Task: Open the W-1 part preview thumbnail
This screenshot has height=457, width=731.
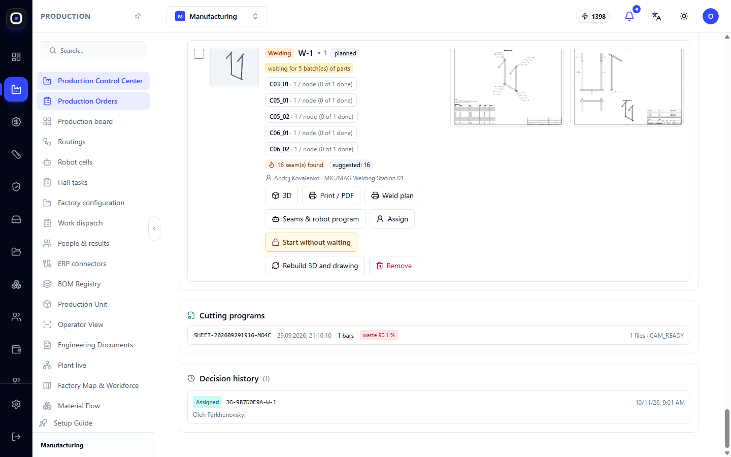Action: tap(235, 67)
